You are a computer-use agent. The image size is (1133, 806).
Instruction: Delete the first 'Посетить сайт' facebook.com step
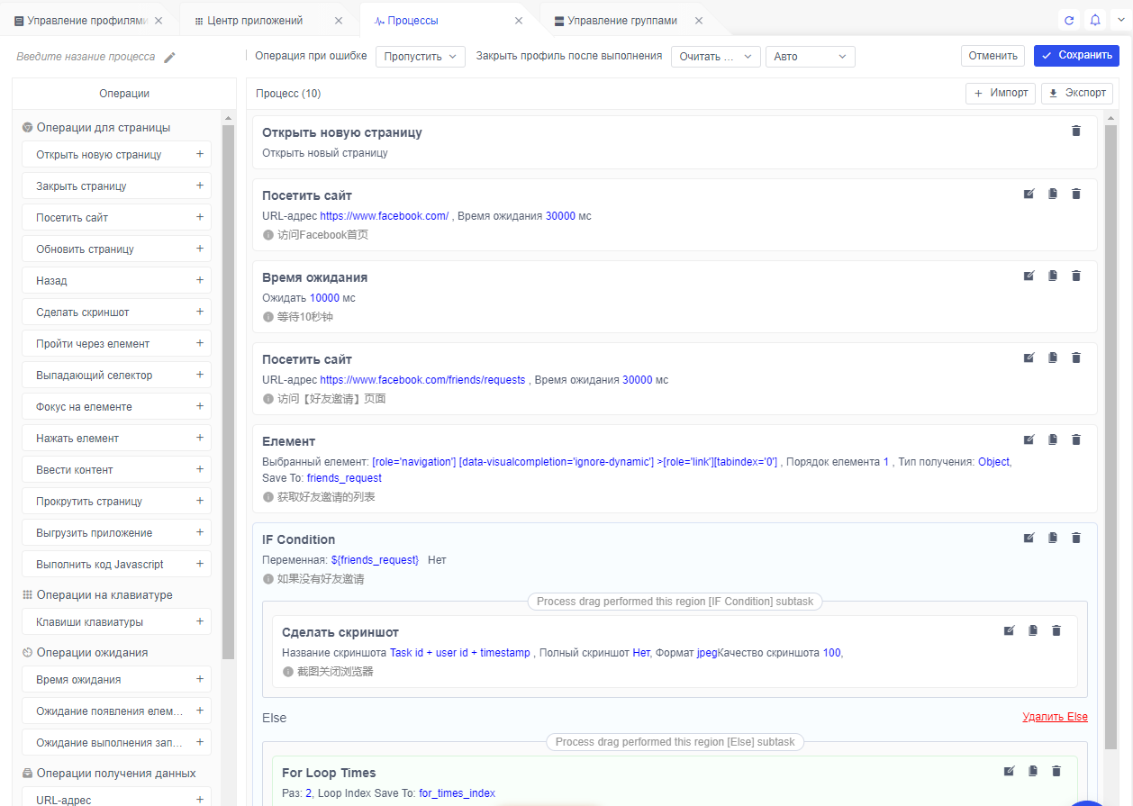point(1075,194)
